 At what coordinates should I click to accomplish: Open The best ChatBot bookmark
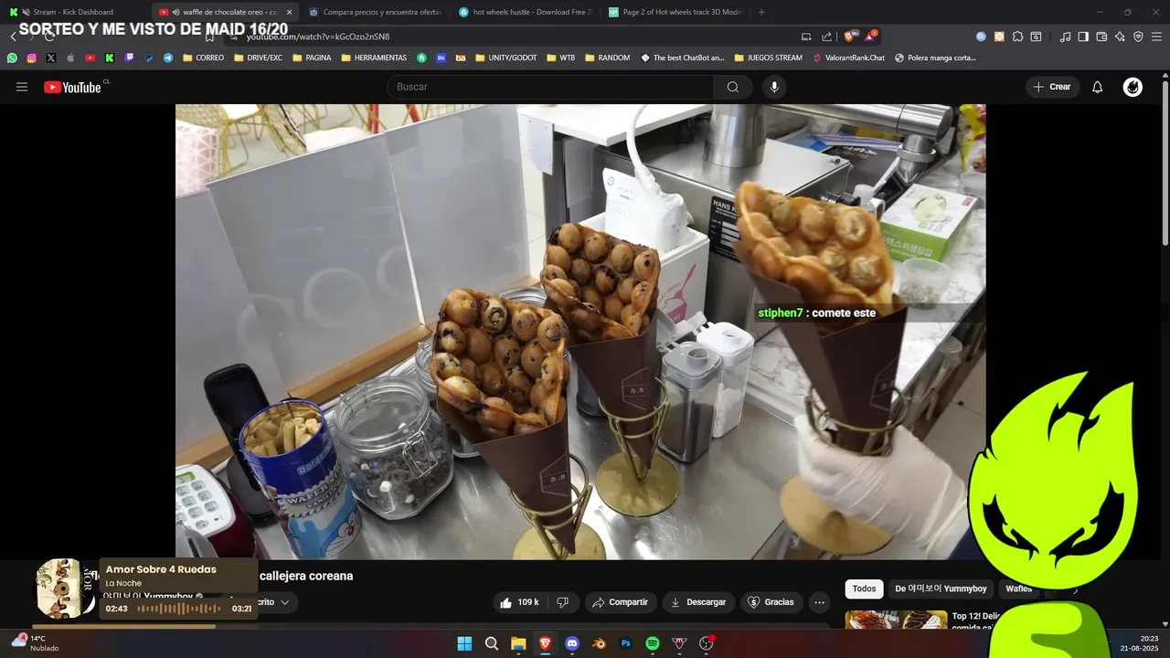(x=683, y=58)
